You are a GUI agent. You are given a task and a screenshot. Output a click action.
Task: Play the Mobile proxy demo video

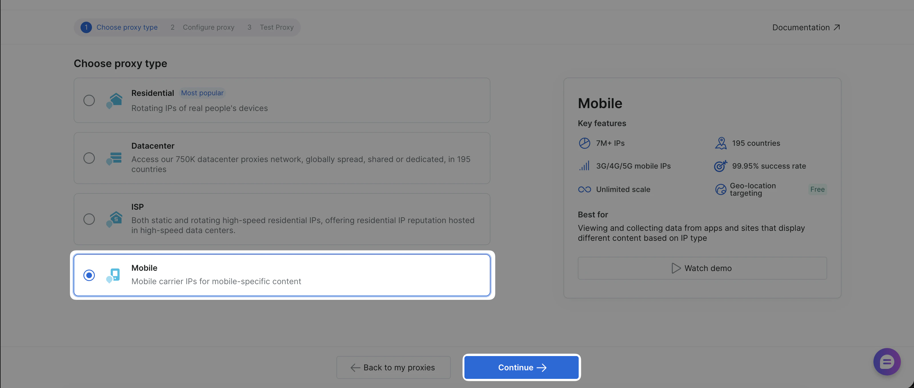[702, 268]
